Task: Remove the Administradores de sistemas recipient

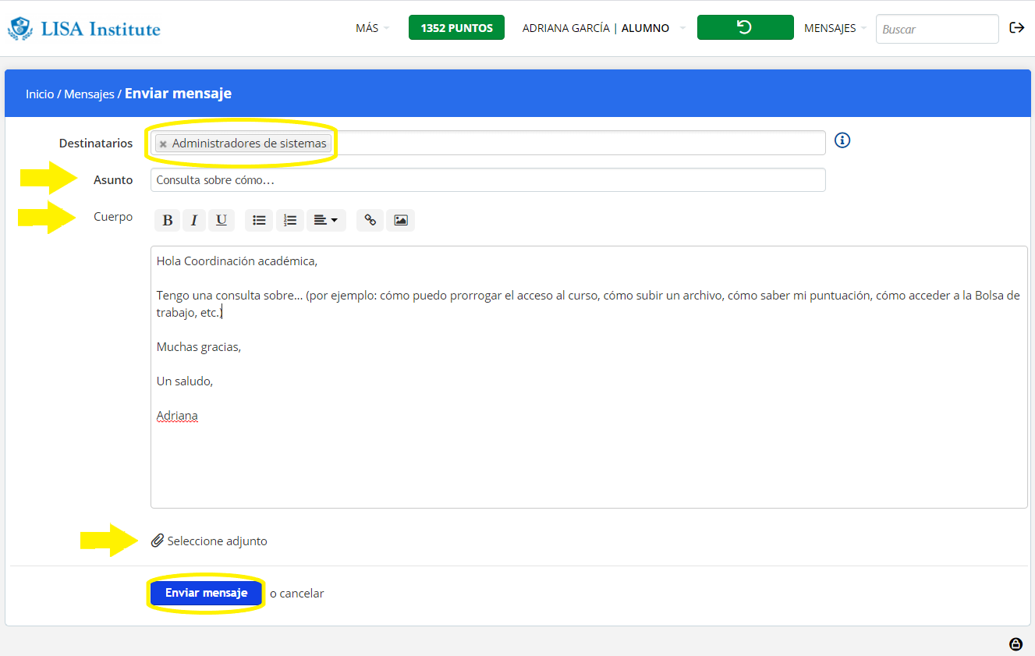Action: pyautogui.click(x=163, y=144)
